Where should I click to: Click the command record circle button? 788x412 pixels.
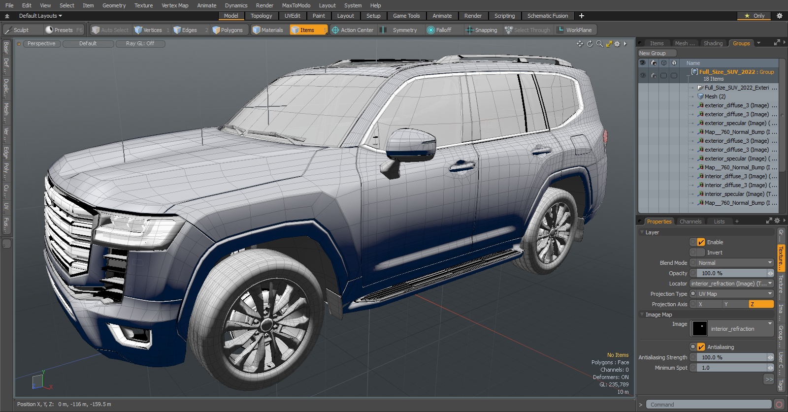tap(779, 405)
